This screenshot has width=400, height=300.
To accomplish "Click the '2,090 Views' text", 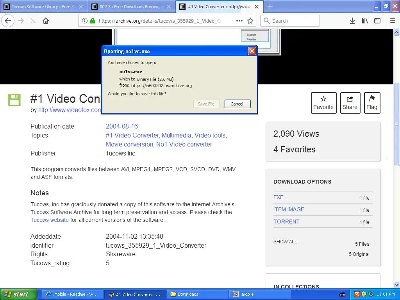I will click(x=296, y=134).
